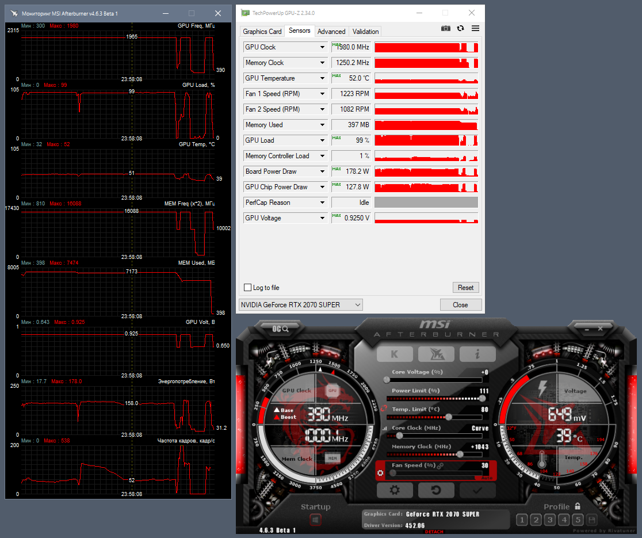Open the GPU-Z hamburger menu
Viewport: 642px width, 538px height.
point(475,28)
